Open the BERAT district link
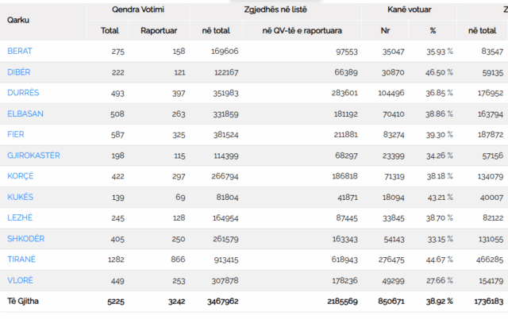 (20, 51)
